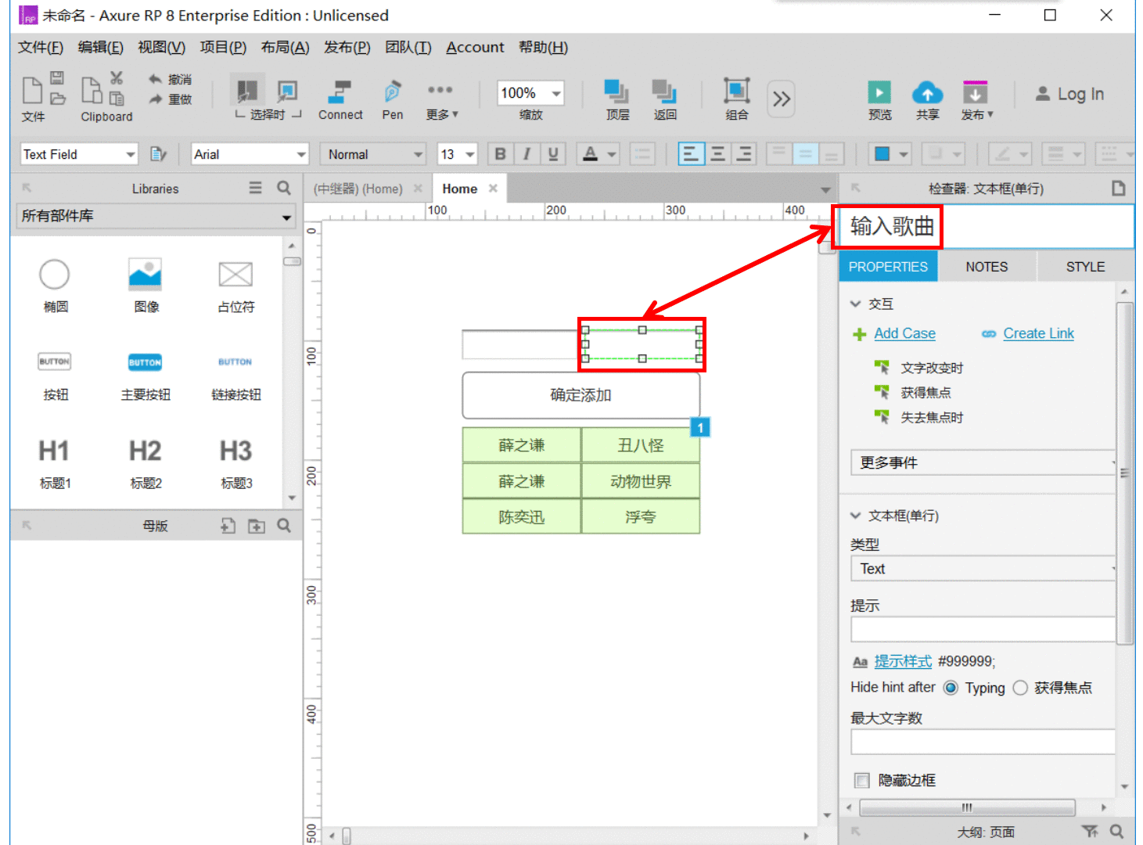Image resolution: width=1143 pixels, height=845 pixels.
Task: Align text left
Action: [x=690, y=153]
